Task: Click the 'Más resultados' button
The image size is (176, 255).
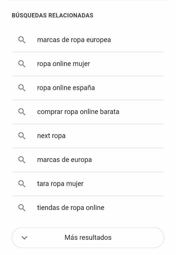Action: [88, 238]
